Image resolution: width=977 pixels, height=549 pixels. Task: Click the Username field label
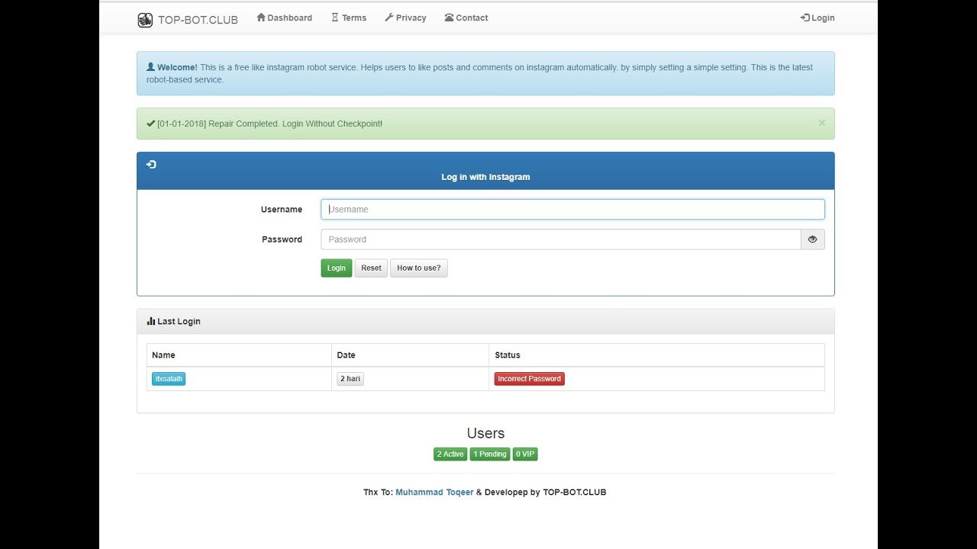coord(282,210)
